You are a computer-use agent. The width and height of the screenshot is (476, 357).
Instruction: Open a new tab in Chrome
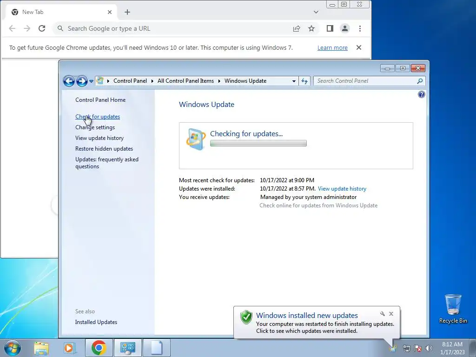(x=127, y=12)
